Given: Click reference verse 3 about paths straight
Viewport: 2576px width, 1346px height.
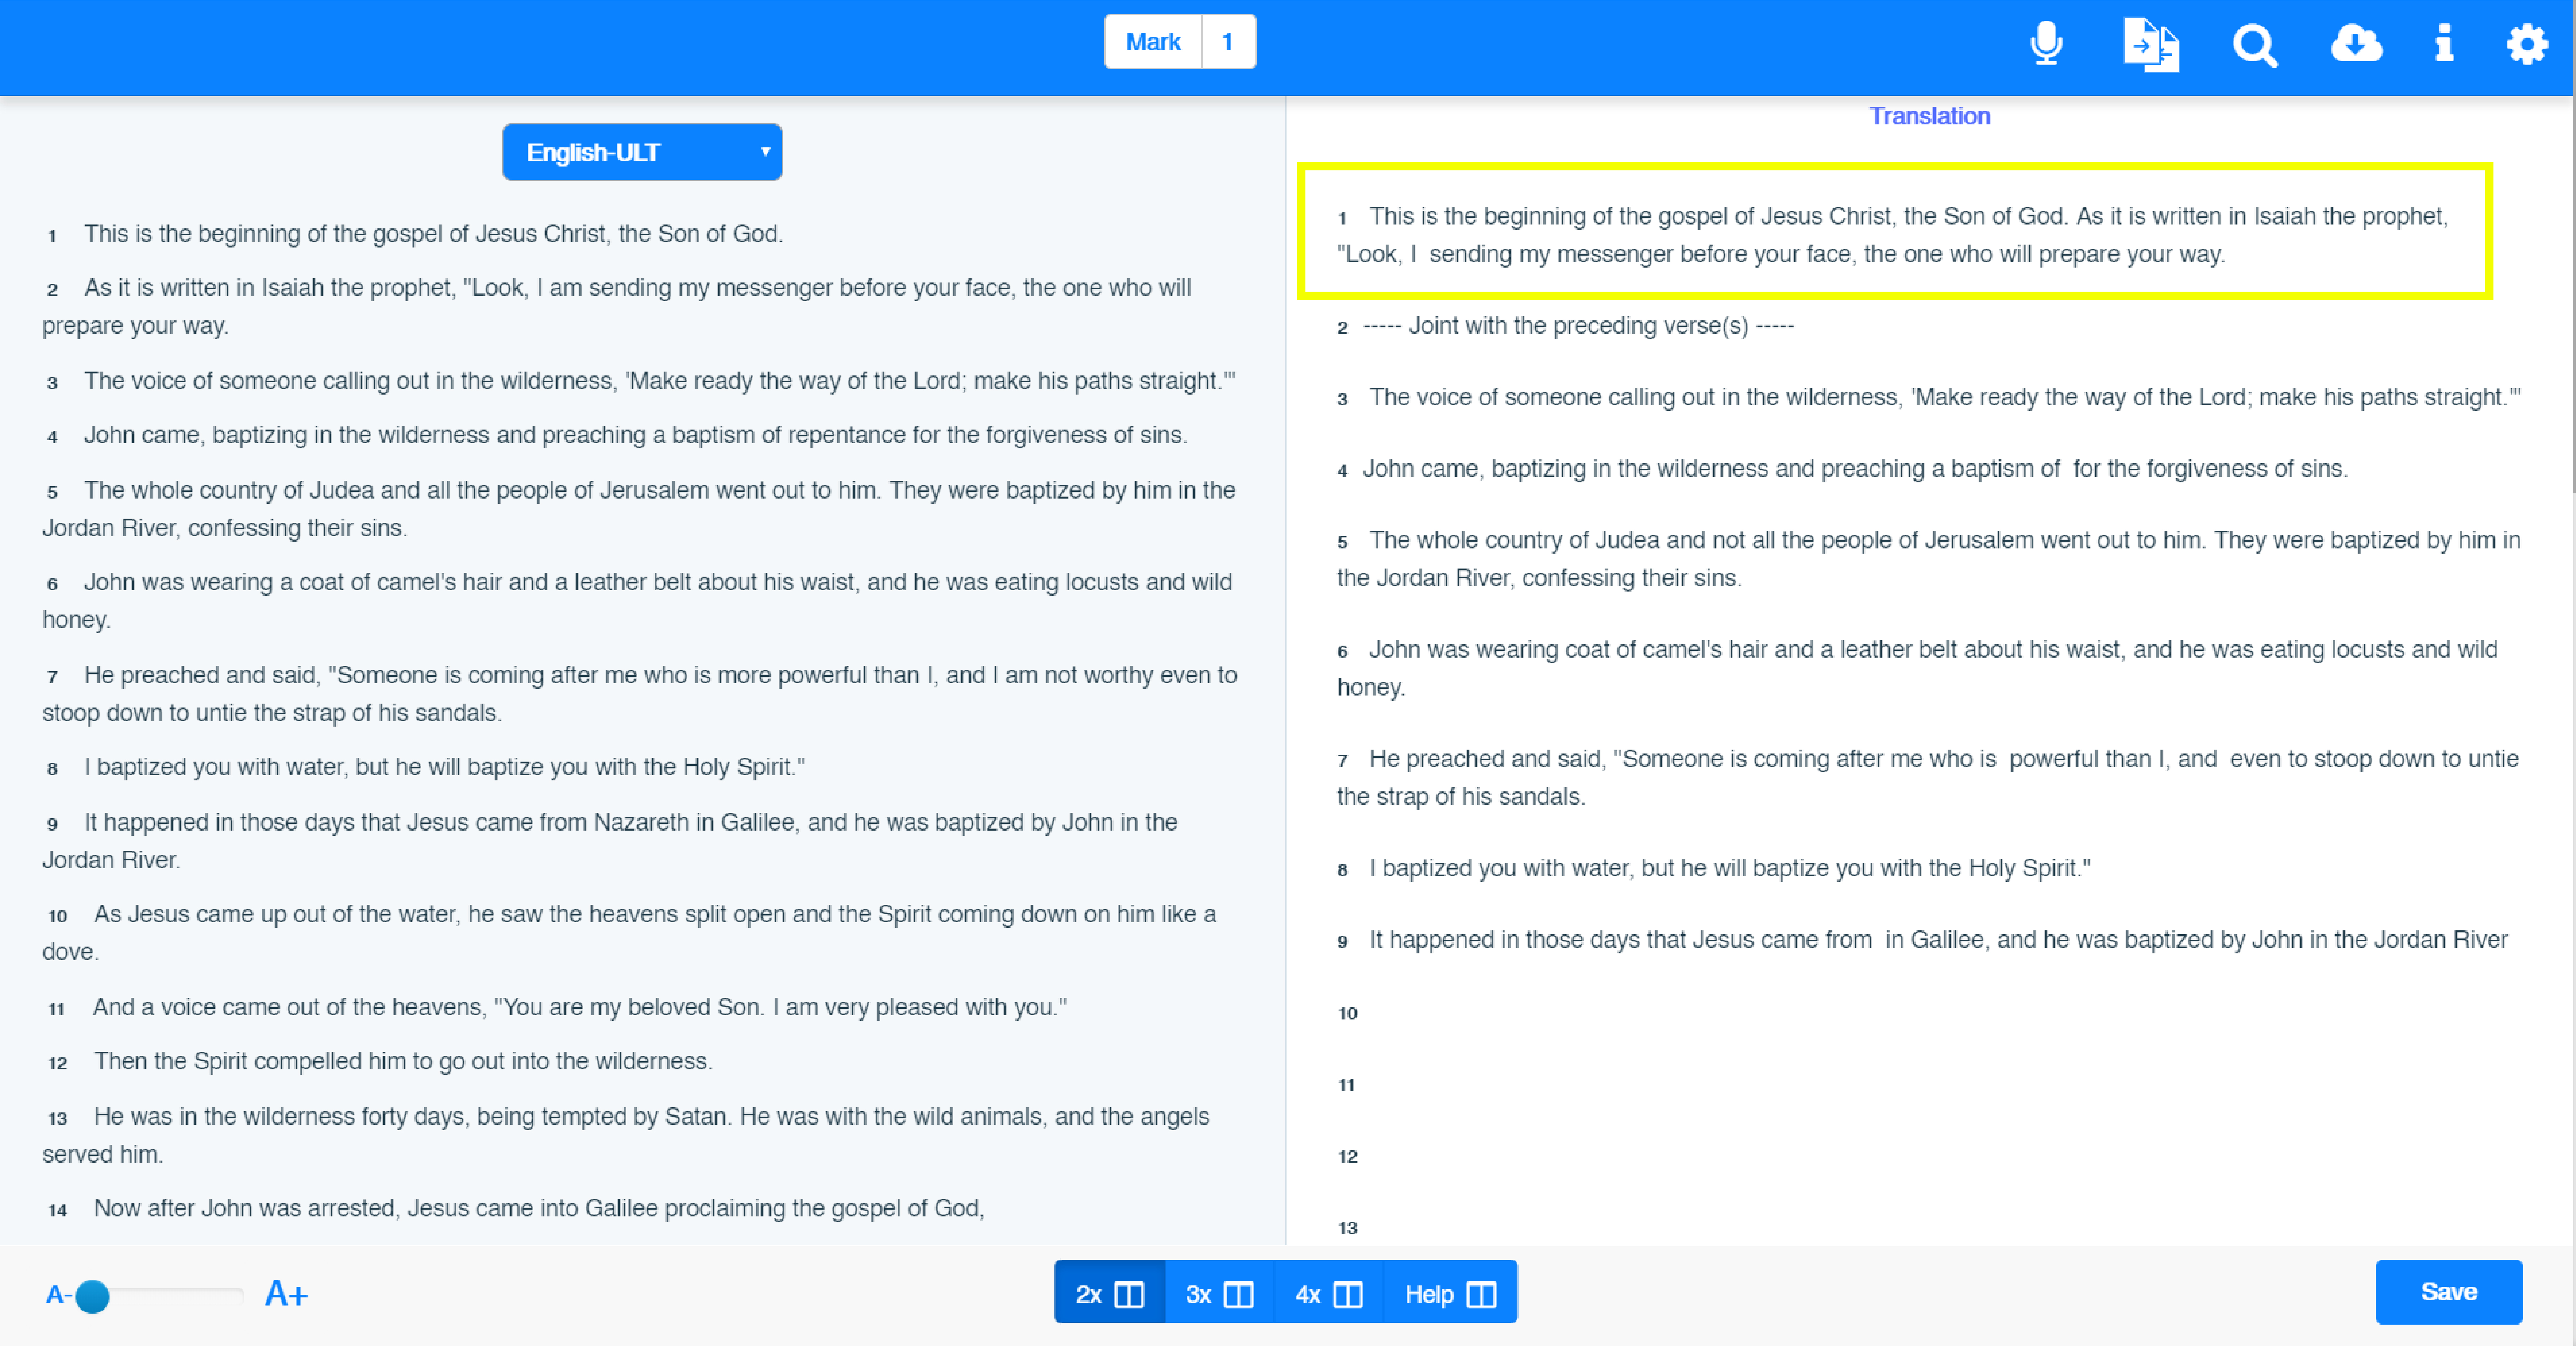Looking at the screenshot, I should pyautogui.click(x=660, y=381).
